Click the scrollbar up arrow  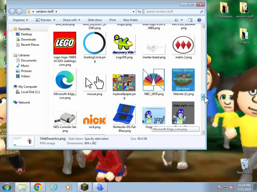pos(203,26)
